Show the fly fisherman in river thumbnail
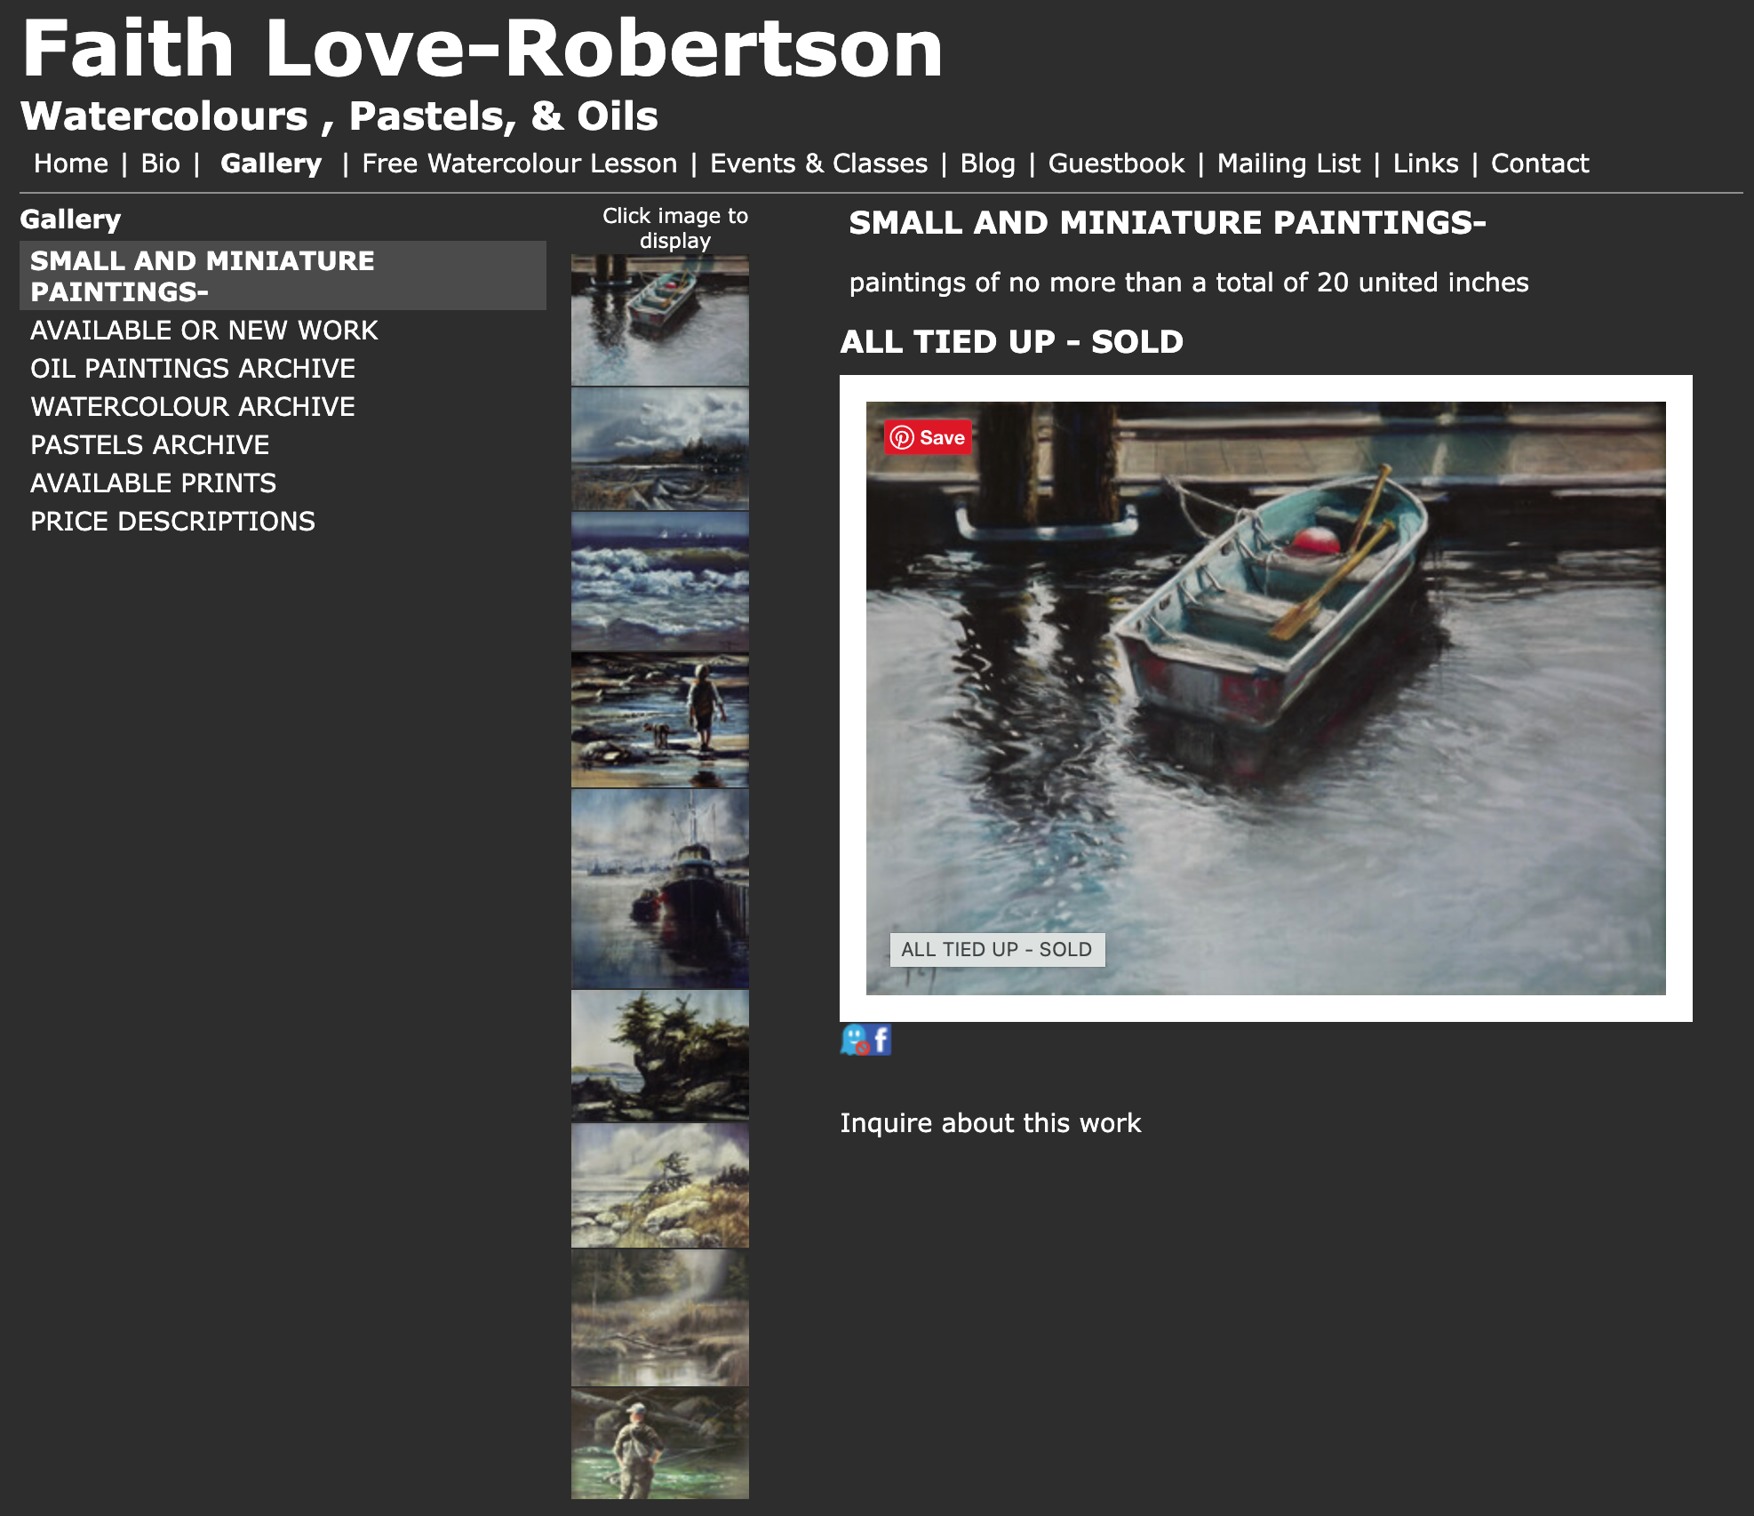This screenshot has height=1516, width=1754. coord(660,1443)
